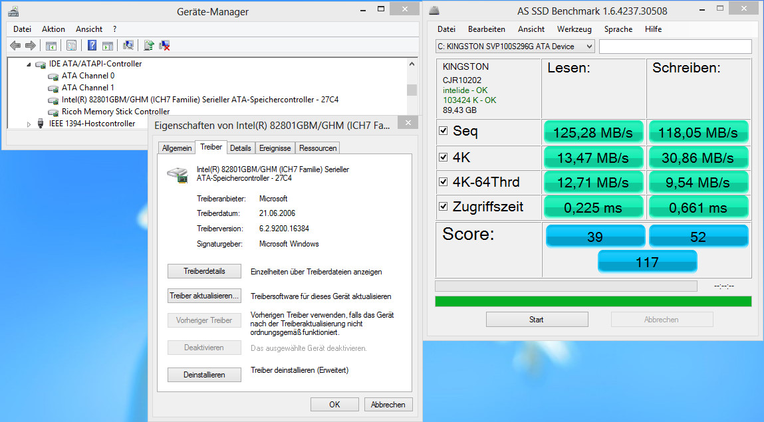Go forward with the toolbar arrow in Geräte-Manager
This screenshot has height=422, width=764.
(31, 46)
